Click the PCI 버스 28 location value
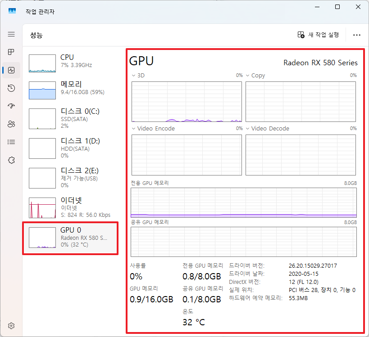This screenshot has width=369, height=337. tap(322, 290)
